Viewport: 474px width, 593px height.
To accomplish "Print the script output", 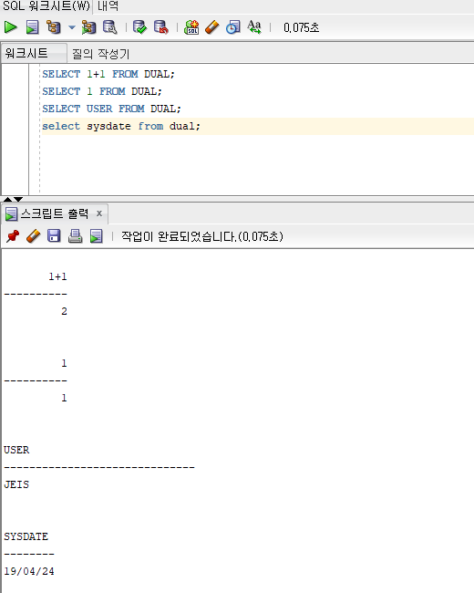I will [x=76, y=236].
